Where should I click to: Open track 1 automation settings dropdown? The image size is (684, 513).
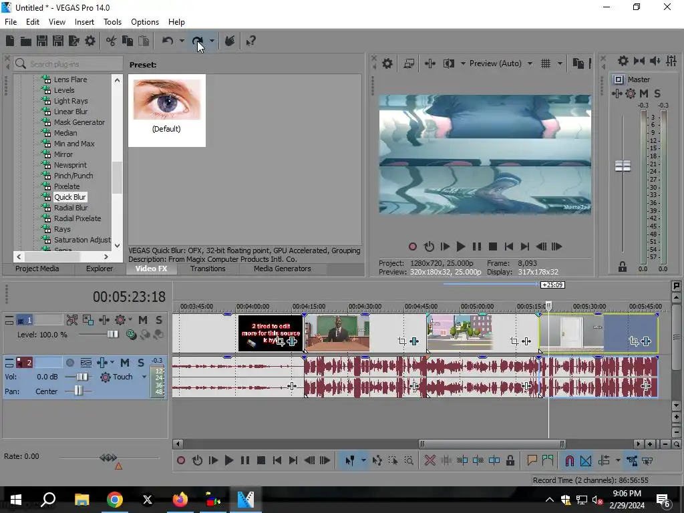pyautogui.click(x=130, y=320)
